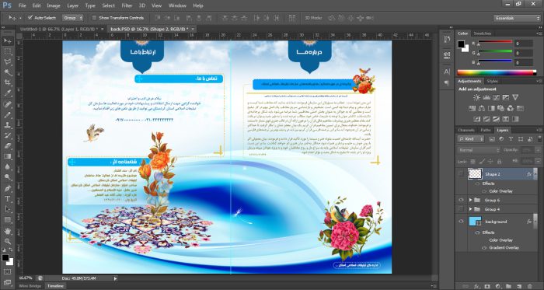Select the Magic Wand tool
The height and width of the screenshot is (290, 544).
pyautogui.click(x=8, y=73)
